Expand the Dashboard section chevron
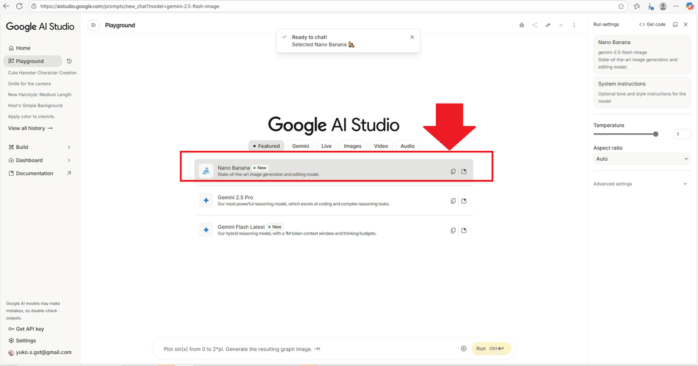Screen dimensions: 698x366 pos(69,160)
